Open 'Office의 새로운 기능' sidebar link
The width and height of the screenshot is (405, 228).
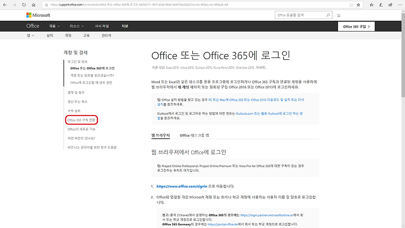[82, 129]
